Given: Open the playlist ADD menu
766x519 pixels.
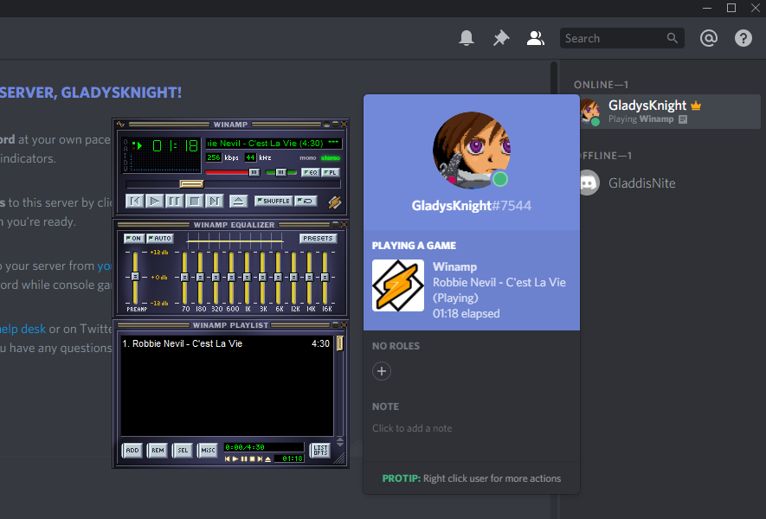Looking at the screenshot, I should pyautogui.click(x=132, y=450).
